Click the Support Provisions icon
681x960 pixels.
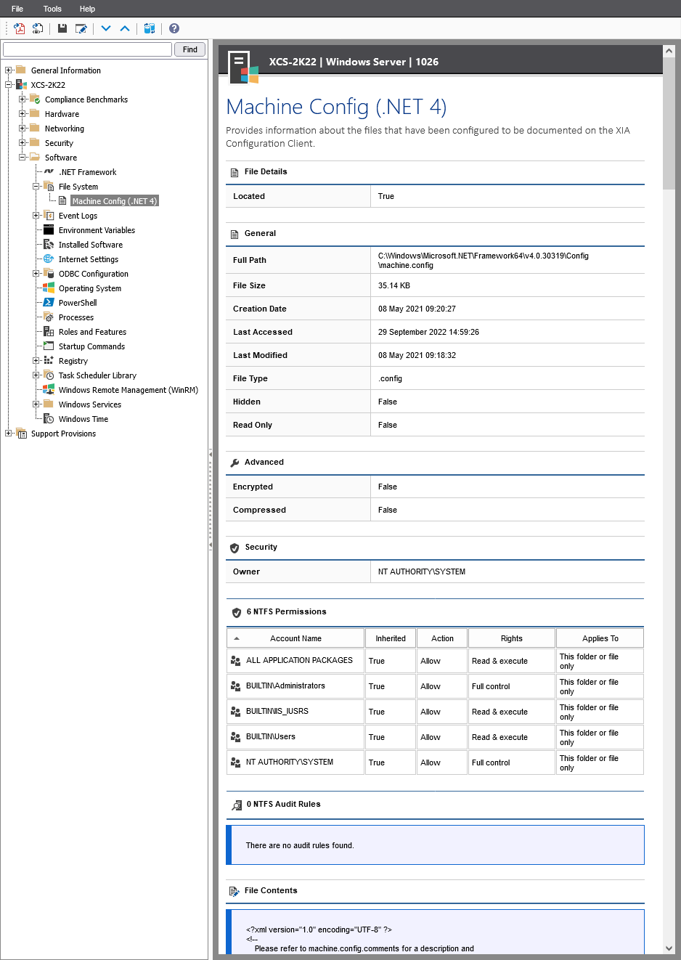21,434
